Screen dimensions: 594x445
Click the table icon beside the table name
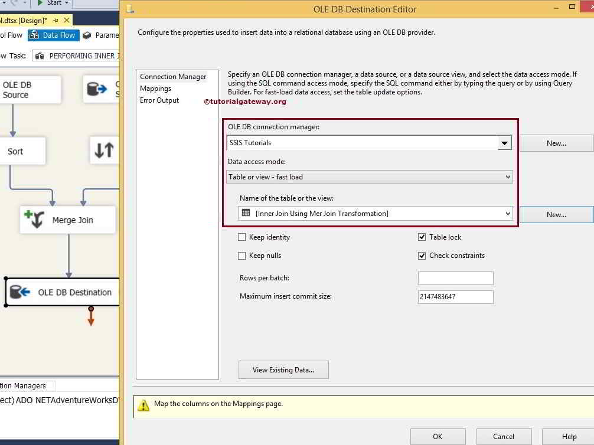point(246,213)
